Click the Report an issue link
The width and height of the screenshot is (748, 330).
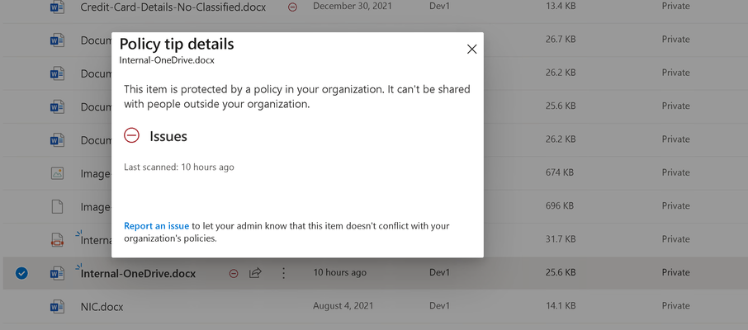(x=157, y=226)
